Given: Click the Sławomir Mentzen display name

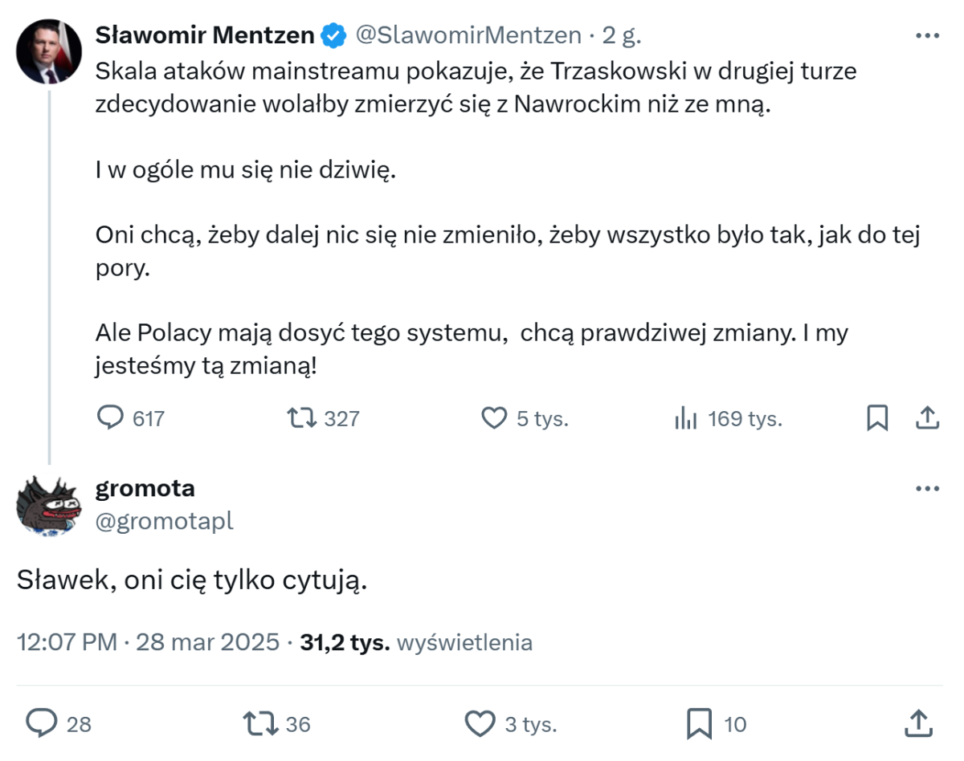Looking at the screenshot, I should point(205,35).
